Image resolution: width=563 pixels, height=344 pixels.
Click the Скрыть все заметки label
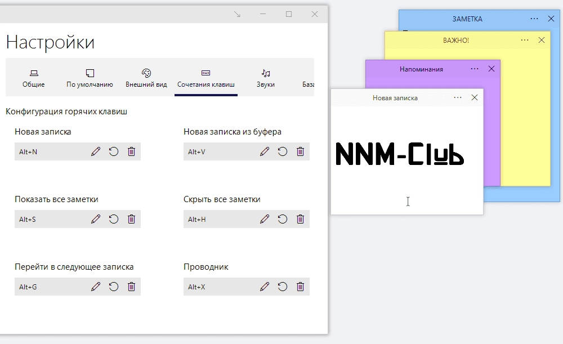click(x=222, y=199)
